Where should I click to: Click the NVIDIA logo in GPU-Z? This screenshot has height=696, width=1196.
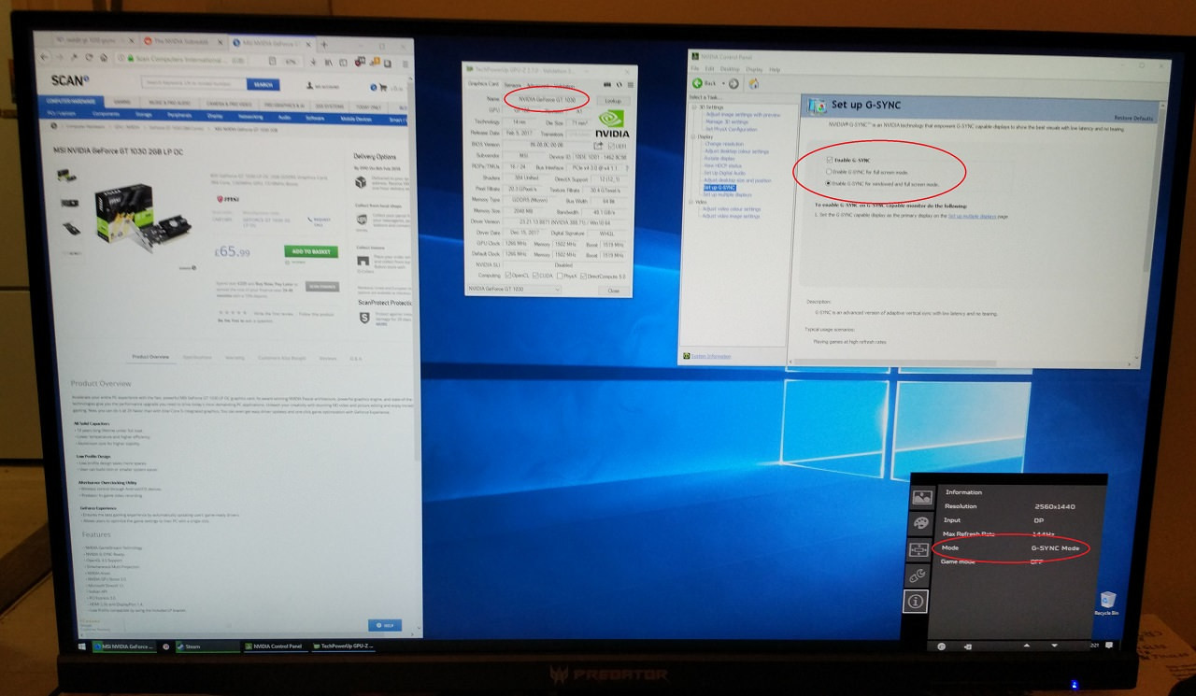(x=612, y=123)
